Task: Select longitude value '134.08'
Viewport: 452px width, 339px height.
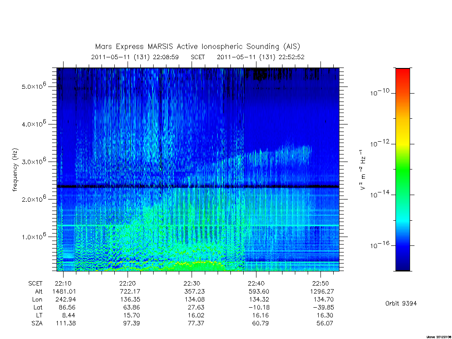Action: (195, 300)
